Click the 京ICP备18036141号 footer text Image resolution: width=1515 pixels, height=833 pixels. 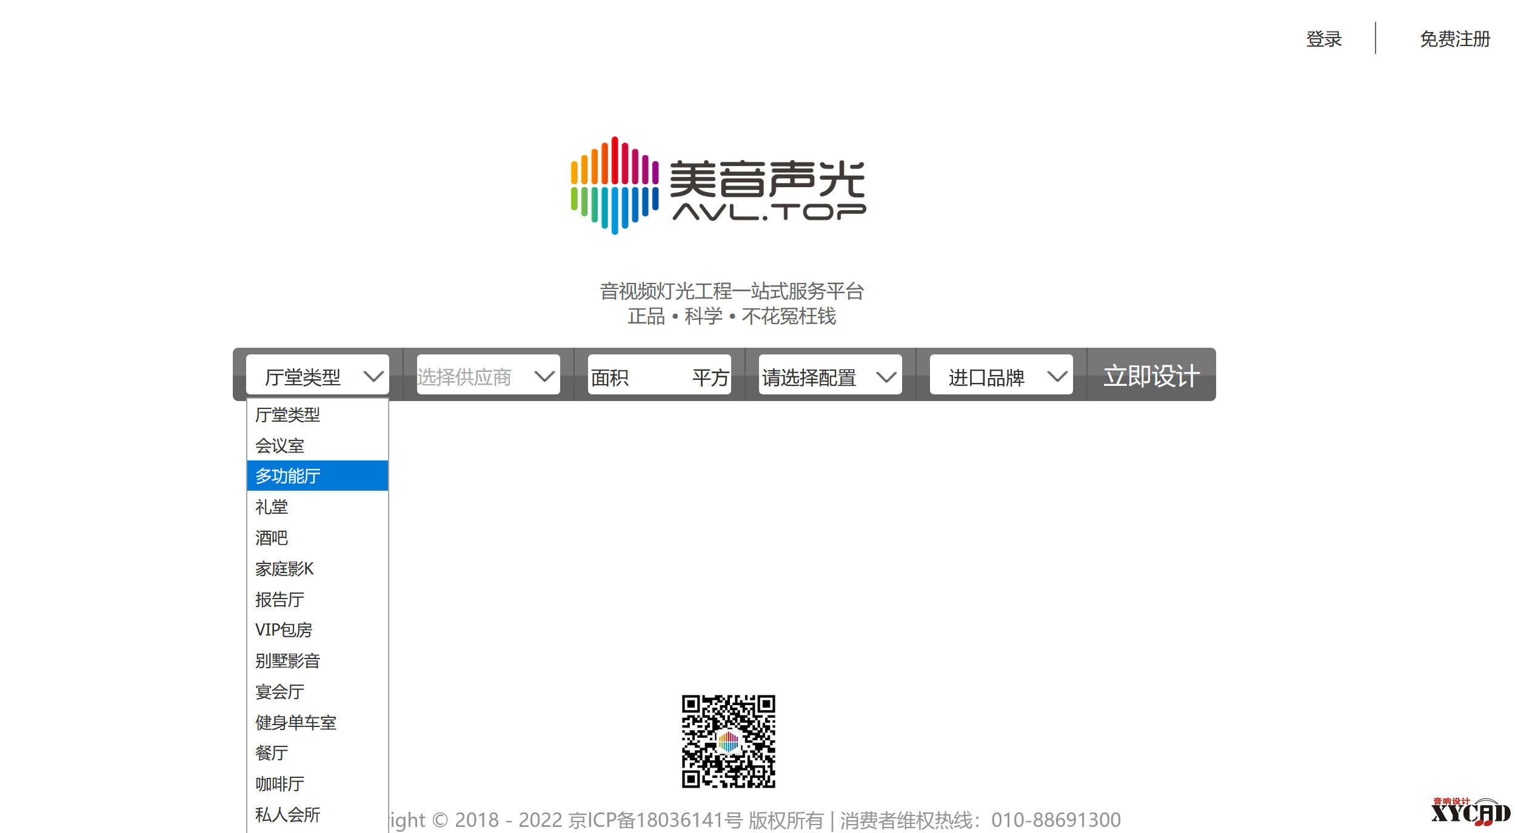[655, 820]
